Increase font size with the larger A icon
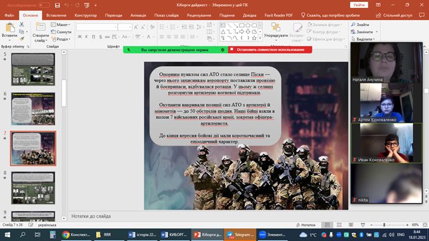This screenshot has height=241, width=429. click(136, 27)
